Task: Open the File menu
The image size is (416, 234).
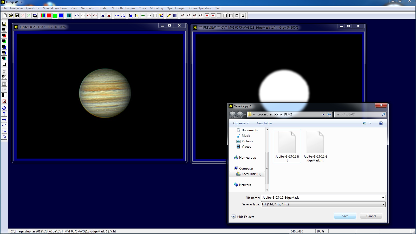Action: (4, 8)
